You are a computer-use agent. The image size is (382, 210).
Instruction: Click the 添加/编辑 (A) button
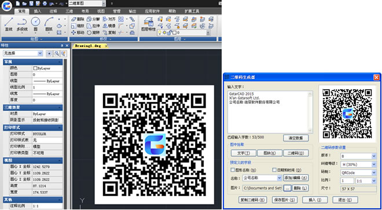point(296,178)
